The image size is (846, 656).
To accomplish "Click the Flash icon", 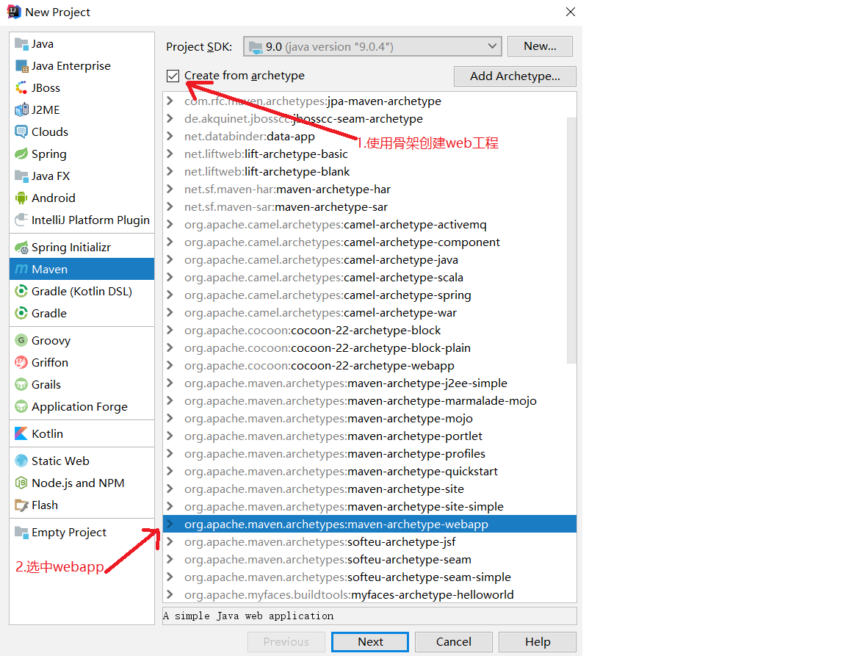I will pyautogui.click(x=21, y=505).
